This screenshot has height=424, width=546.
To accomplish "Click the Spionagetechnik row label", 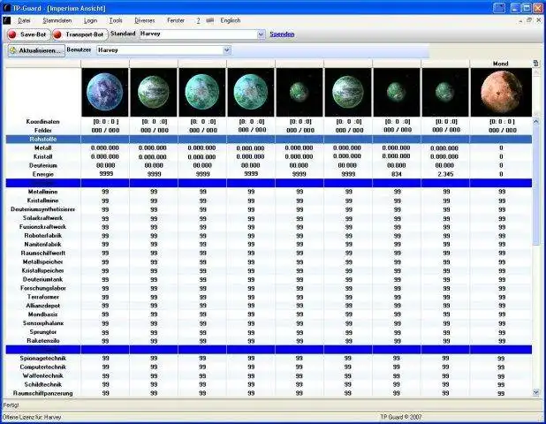I will tap(42, 359).
